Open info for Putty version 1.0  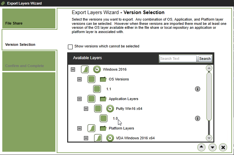tap(197, 118)
